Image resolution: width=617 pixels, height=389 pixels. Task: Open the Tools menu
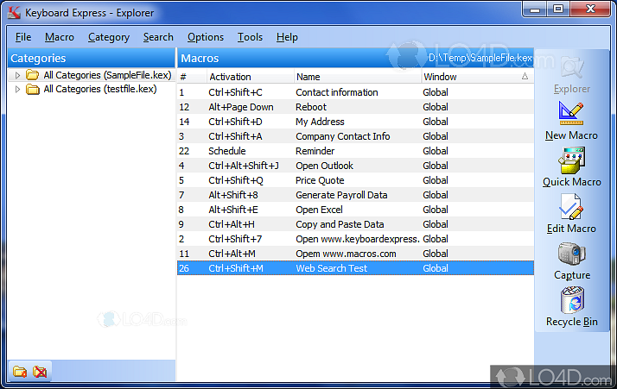(250, 37)
